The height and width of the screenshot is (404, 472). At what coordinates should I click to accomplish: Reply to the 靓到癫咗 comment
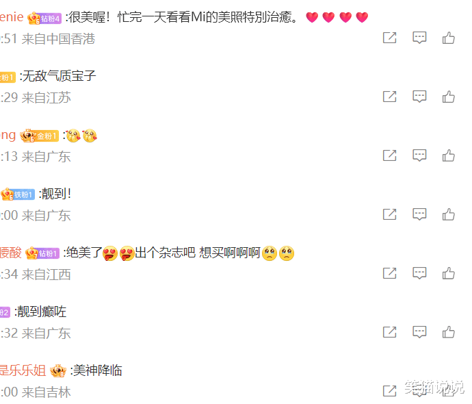tap(419, 332)
